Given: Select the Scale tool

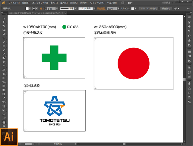Looking at the screenshot, I should click(x=4, y=70).
